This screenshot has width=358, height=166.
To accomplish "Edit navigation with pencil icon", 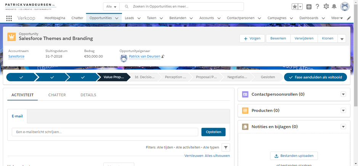I will [348, 18].
